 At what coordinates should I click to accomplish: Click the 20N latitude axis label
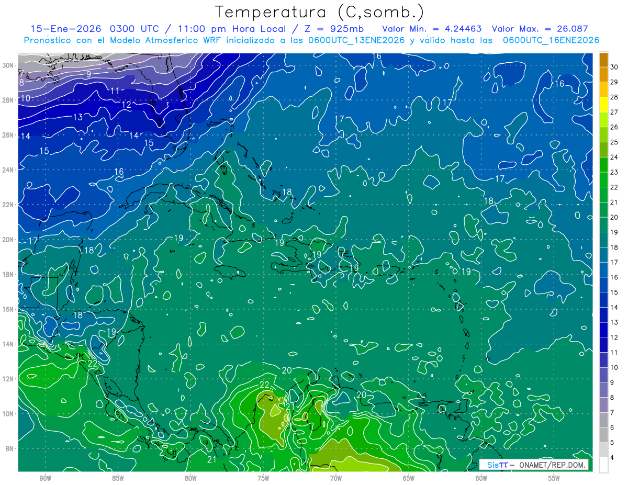pyautogui.click(x=9, y=240)
